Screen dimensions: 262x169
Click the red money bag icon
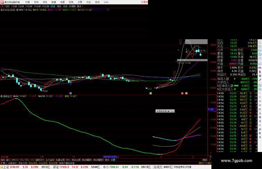(x=260, y=72)
